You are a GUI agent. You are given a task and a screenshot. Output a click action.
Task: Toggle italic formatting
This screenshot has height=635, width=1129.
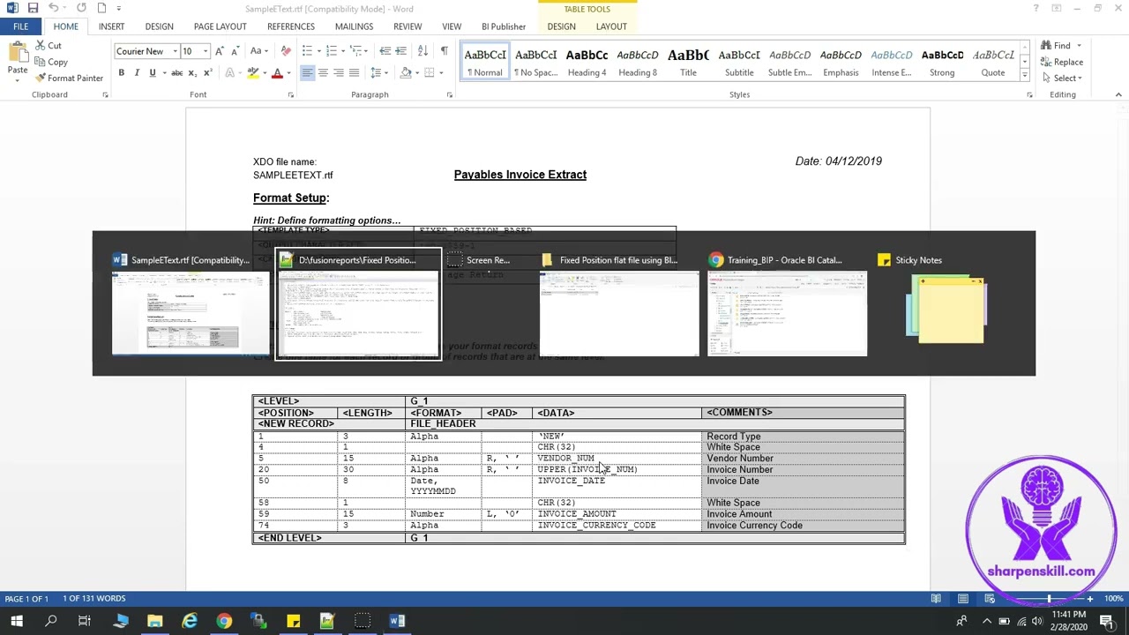(x=137, y=72)
